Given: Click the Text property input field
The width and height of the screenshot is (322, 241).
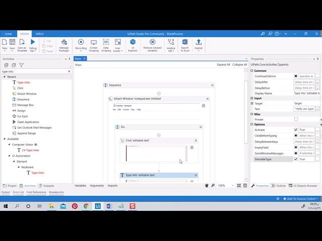Looking at the screenshot, I should (x=304, y=109).
